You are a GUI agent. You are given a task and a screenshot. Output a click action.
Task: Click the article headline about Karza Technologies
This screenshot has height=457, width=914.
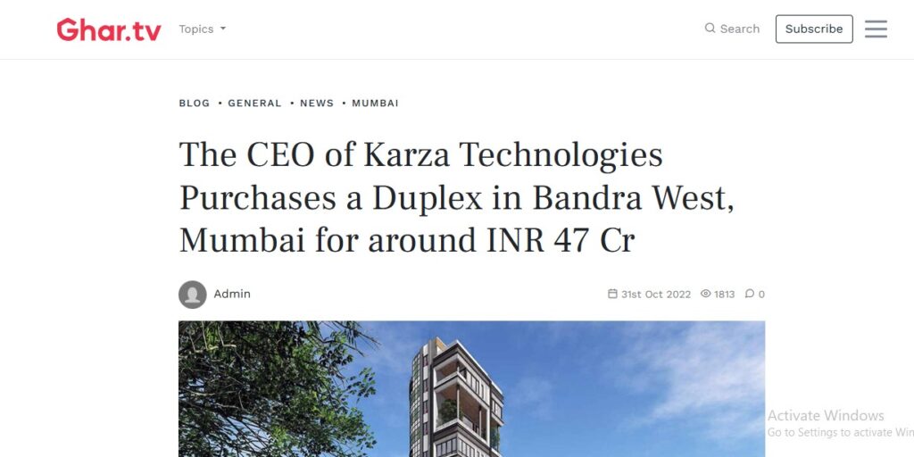click(x=456, y=197)
